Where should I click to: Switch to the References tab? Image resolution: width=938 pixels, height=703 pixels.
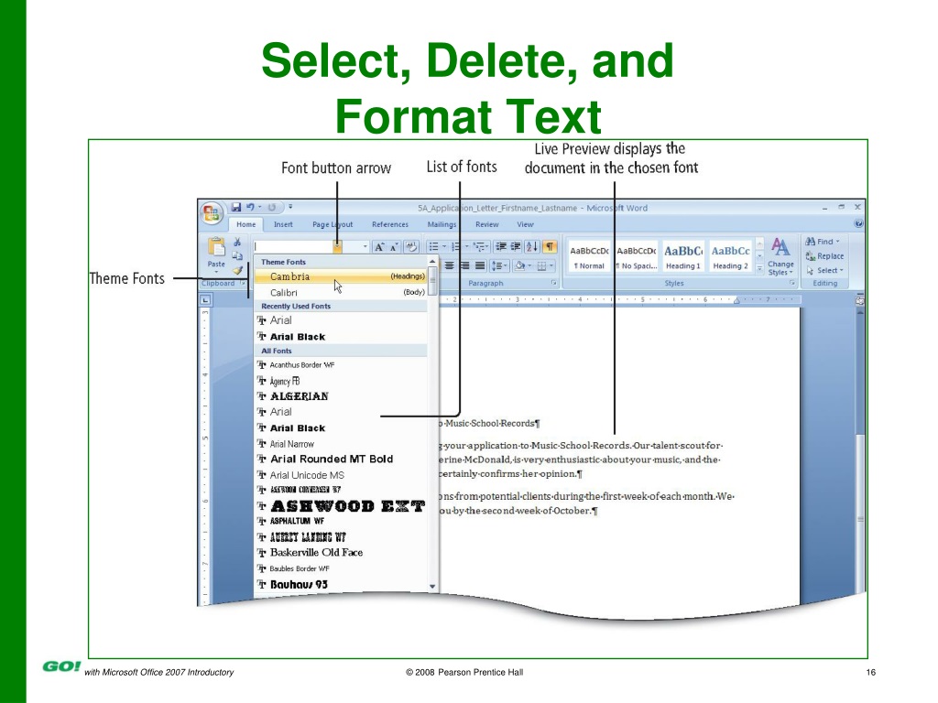pyautogui.click(x=390, y=224)
